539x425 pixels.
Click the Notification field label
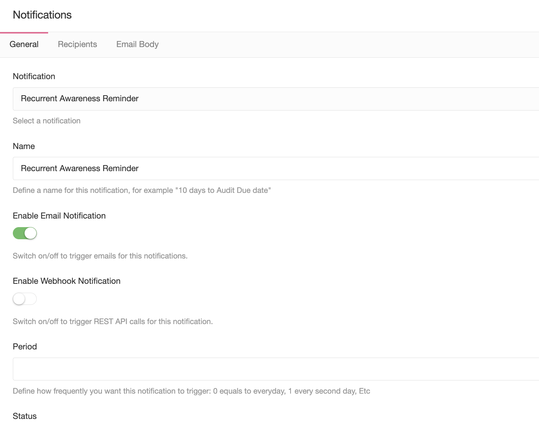coord(34,76)
